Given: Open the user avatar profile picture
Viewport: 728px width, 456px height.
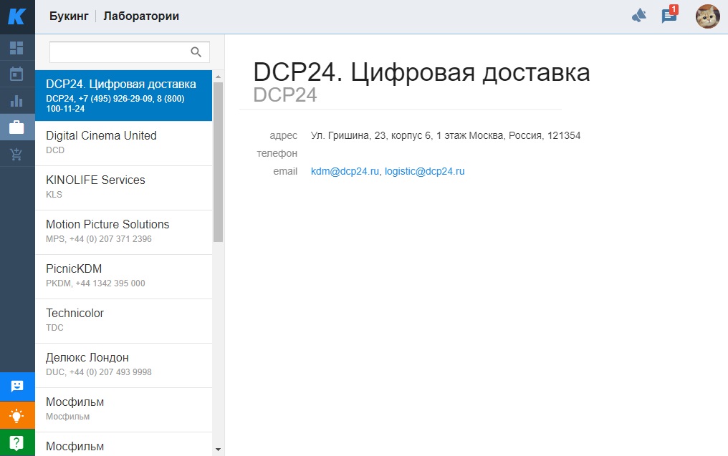Looking at the screenshot, I should click(x=707, y=16).
